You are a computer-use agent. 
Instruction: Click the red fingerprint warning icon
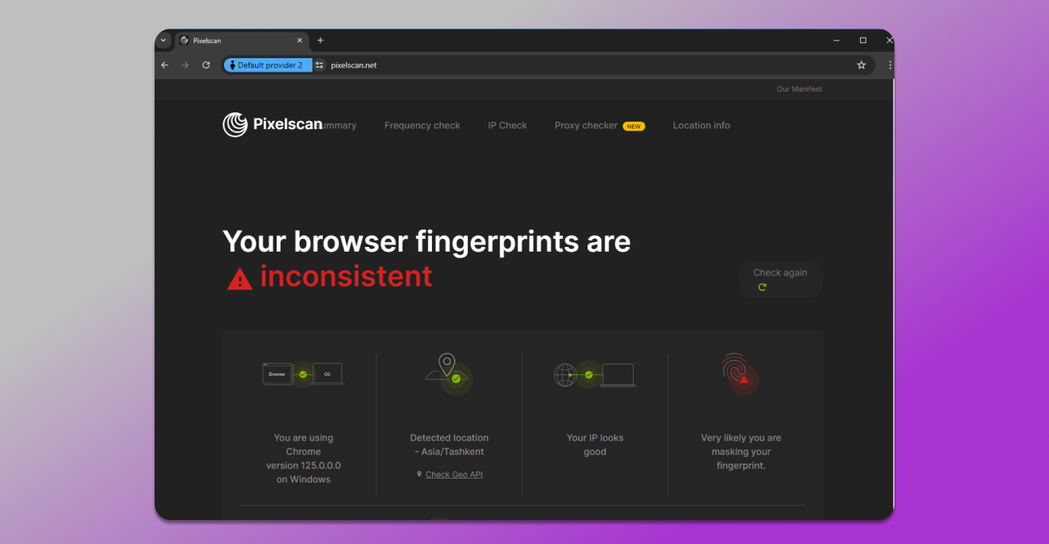740,374
